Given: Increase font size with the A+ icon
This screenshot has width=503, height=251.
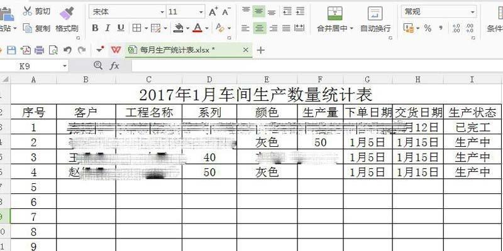Looking at the screenshot, I should click(213, 11).
